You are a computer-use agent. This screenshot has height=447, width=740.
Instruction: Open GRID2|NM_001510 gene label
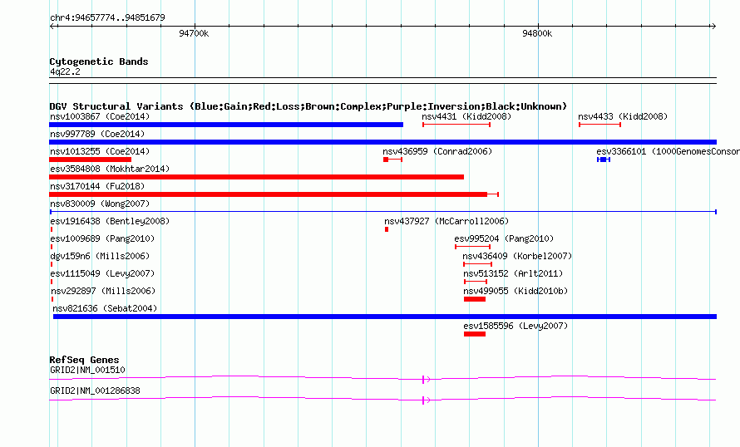tap(87, 370)
